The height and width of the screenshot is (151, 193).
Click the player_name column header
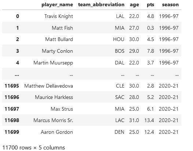tap(57, 5)
